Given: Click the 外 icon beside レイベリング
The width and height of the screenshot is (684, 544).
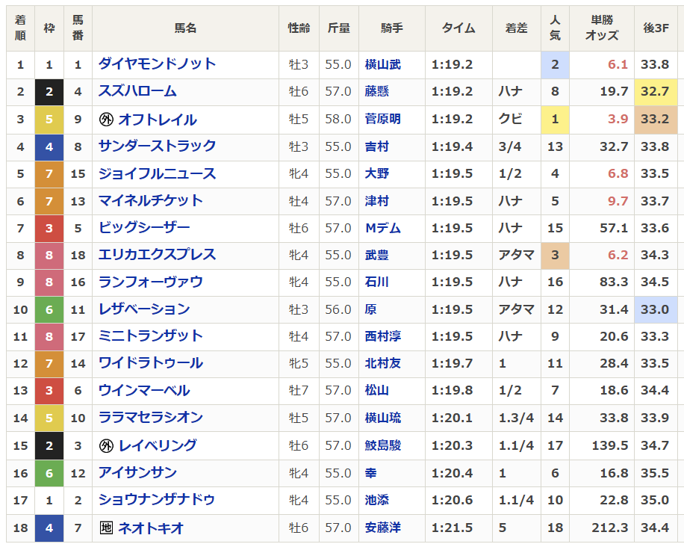Looking at the screenshot, I should pos(106,445).
